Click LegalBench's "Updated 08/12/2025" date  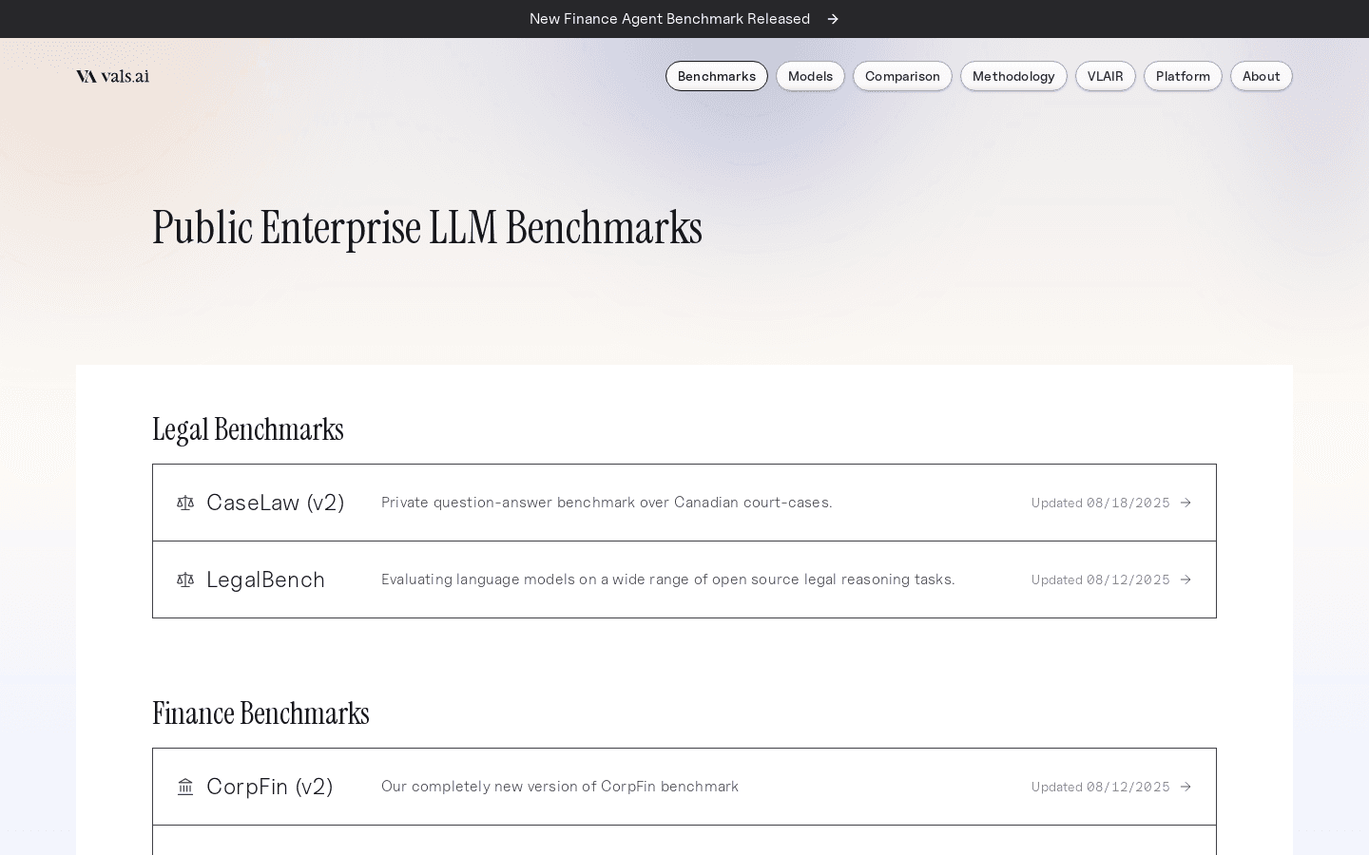pyautogui.click(x=1101, y=579)
